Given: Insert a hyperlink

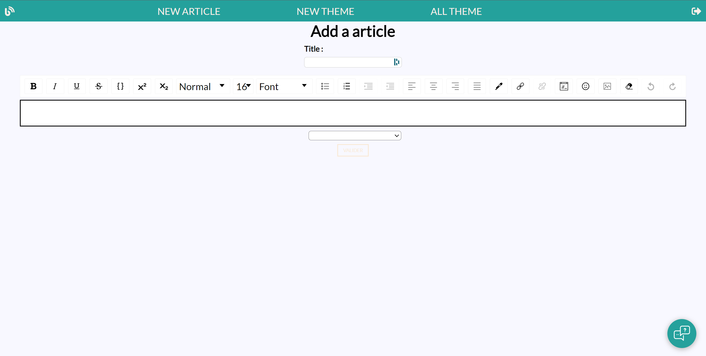Looking at the screenshot, I should [520, 86].
